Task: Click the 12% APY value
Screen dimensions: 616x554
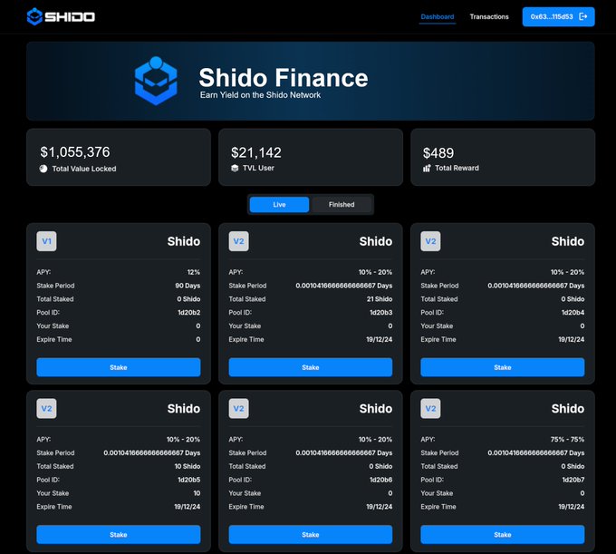Action: 193,272
